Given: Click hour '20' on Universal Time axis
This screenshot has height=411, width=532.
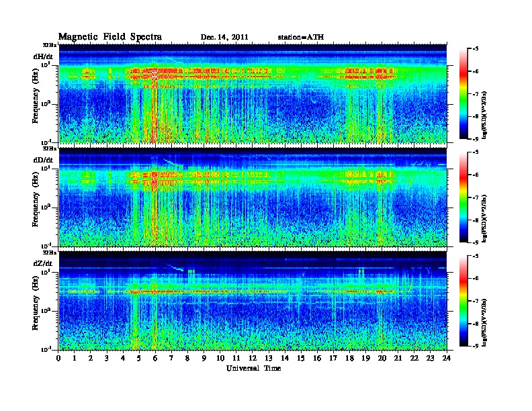Looking at the screenshot, I should (382, 358).
